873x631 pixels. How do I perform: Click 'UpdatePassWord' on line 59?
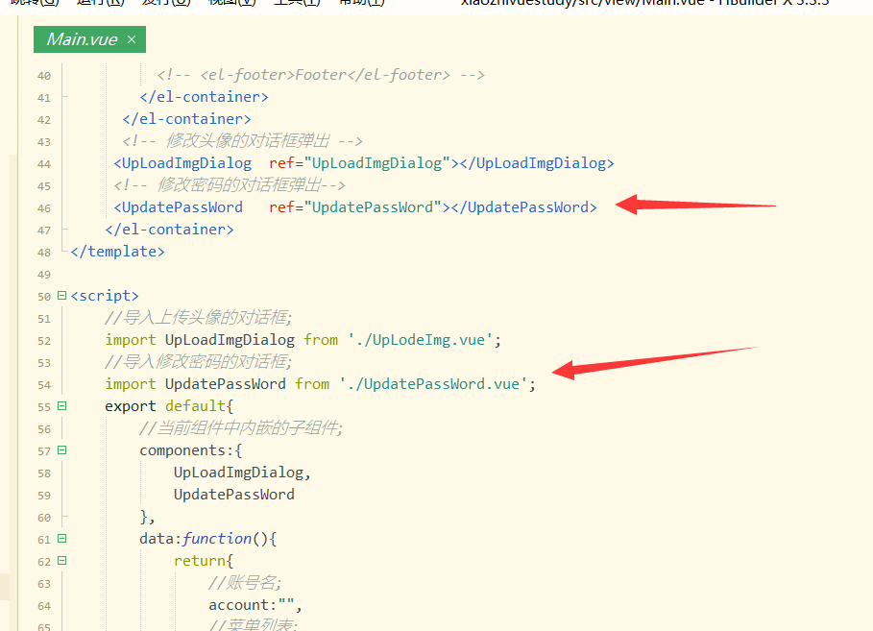pyautogui.click(x=234, y=495)
